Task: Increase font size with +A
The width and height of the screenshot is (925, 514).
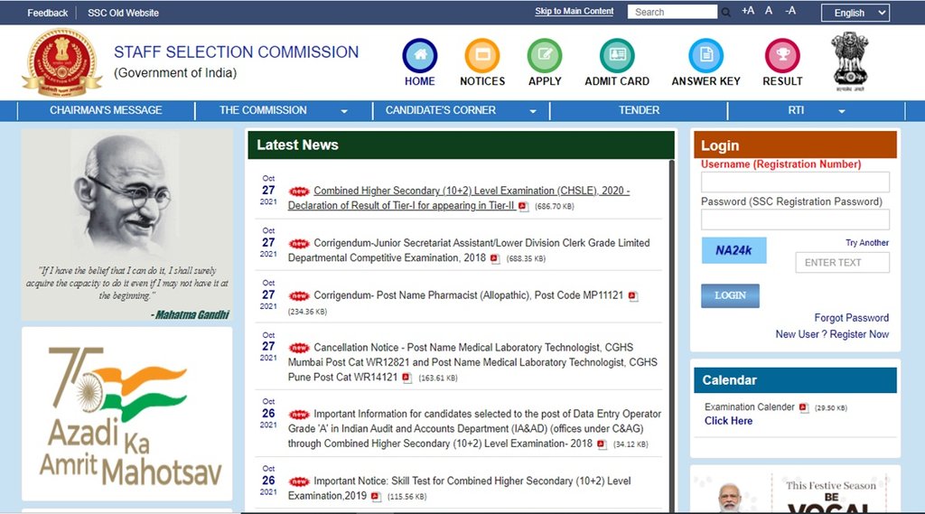Action: pos(748,11)
